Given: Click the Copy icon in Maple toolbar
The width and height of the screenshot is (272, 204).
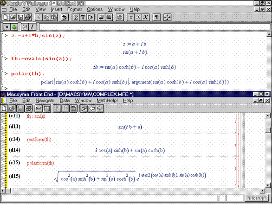Looking at the screenshot, I should pyautogui.click(x=46, y=17).
